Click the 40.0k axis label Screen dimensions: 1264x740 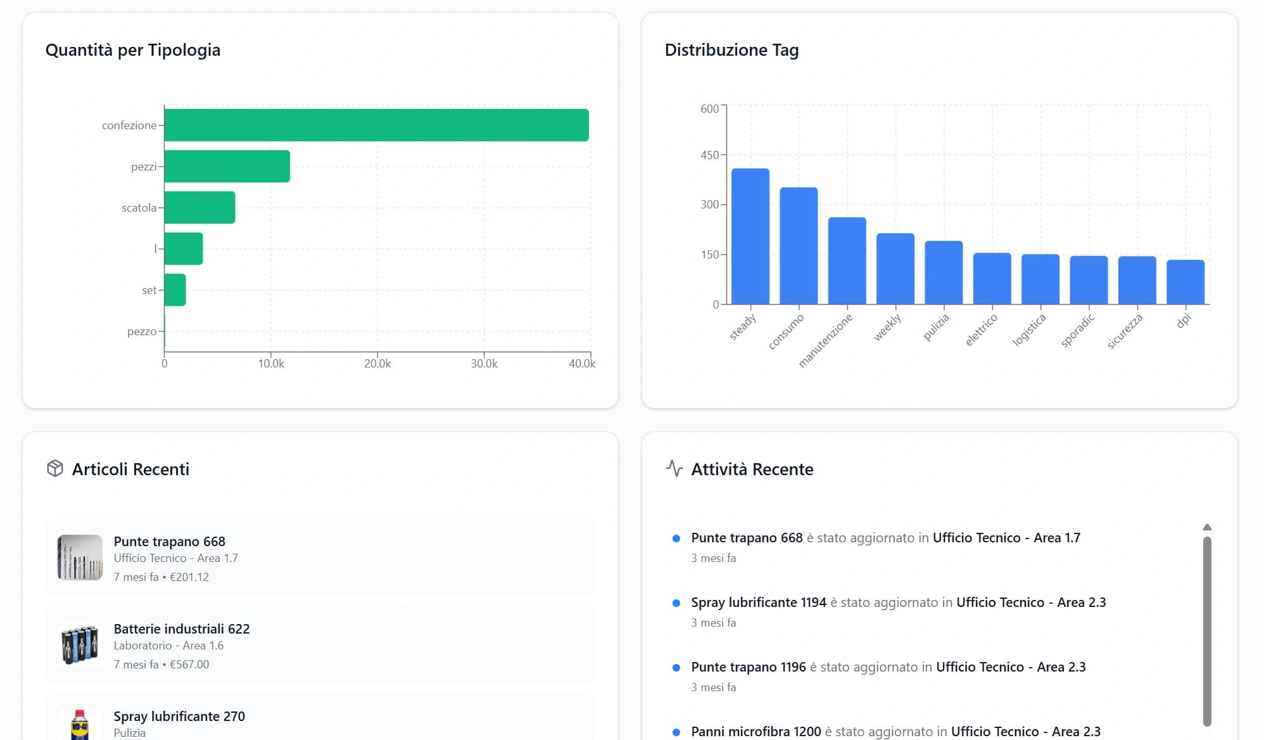pos(582,364)
